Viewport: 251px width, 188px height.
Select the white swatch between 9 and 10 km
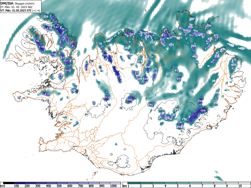click(x=232, y=183)
